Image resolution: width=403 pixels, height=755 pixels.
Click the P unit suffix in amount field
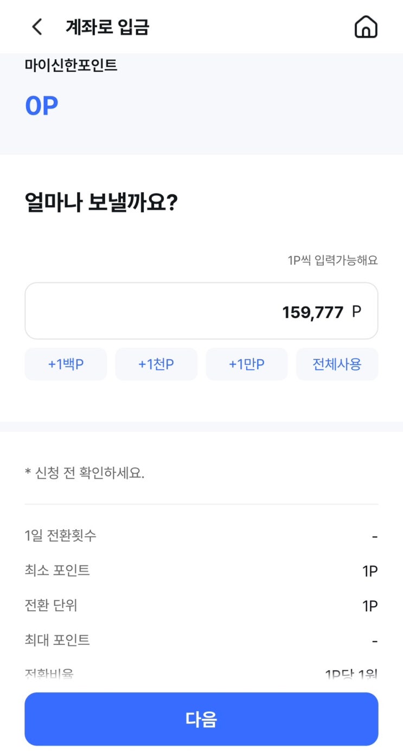356,312
